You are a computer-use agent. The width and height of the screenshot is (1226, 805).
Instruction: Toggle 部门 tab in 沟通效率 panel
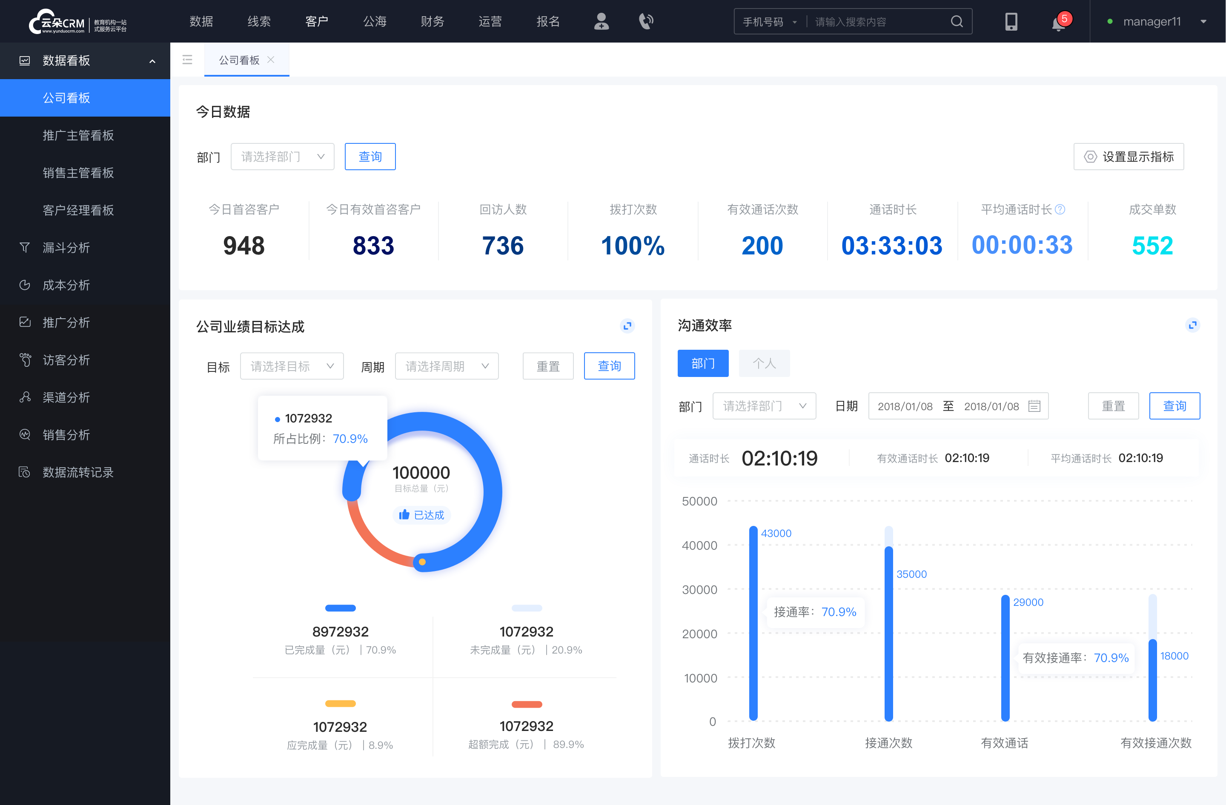click(704, 361)
